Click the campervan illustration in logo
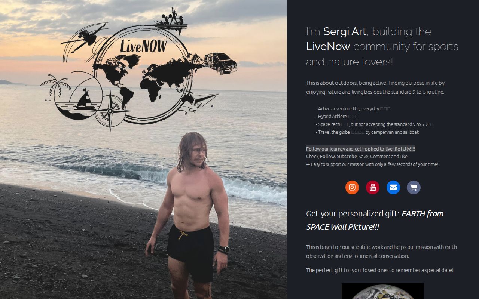Image resolution: width=479 pixels, height=299 pixels. pos(221,63)
